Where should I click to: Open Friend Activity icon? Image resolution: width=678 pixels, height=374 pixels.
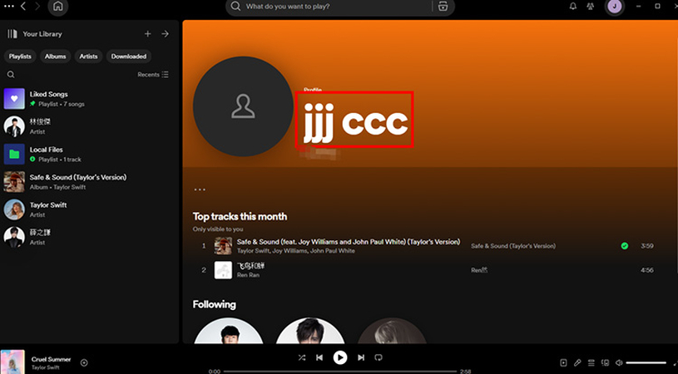click(x=590, y=7)
